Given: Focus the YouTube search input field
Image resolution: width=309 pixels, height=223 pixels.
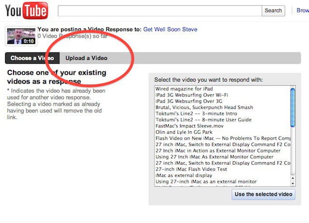Looking at the screenshot, I should [x=160, y=11].
